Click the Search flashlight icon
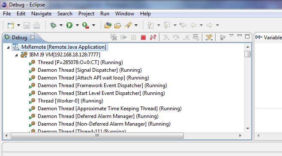 [128, 25]
